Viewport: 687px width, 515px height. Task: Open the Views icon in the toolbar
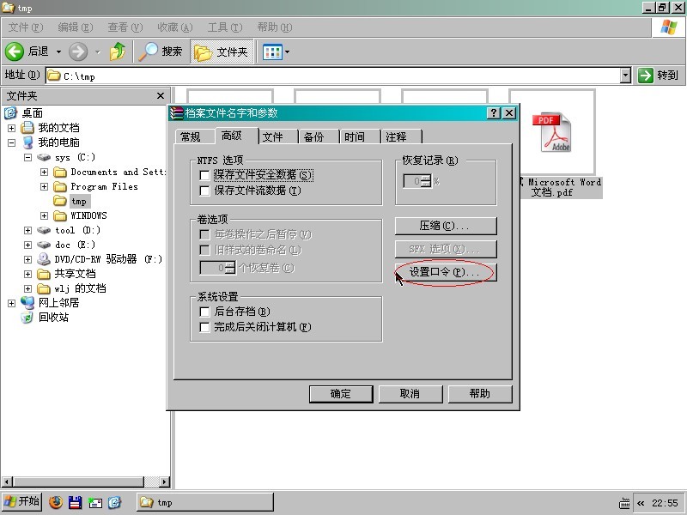click(x=272, y=51)
